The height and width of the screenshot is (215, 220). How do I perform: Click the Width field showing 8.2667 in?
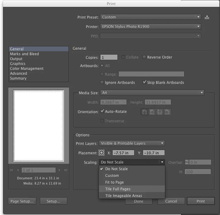[x=113, y=102]
